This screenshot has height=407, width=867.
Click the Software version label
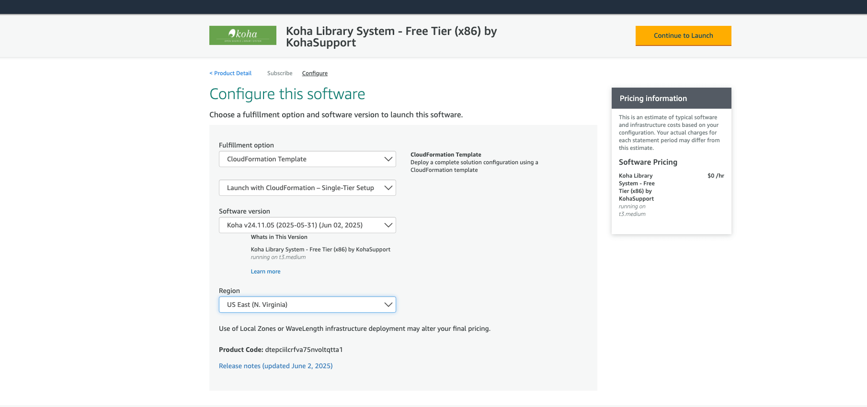click(x=244, y=211)
